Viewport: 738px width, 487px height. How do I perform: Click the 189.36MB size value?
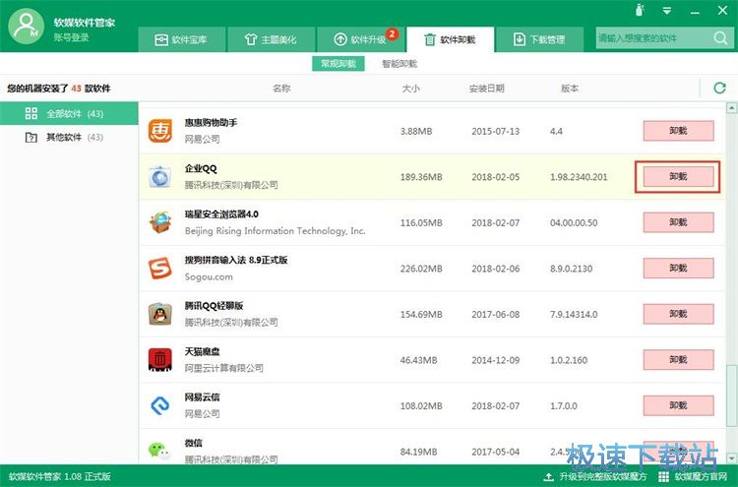point(421,177)
